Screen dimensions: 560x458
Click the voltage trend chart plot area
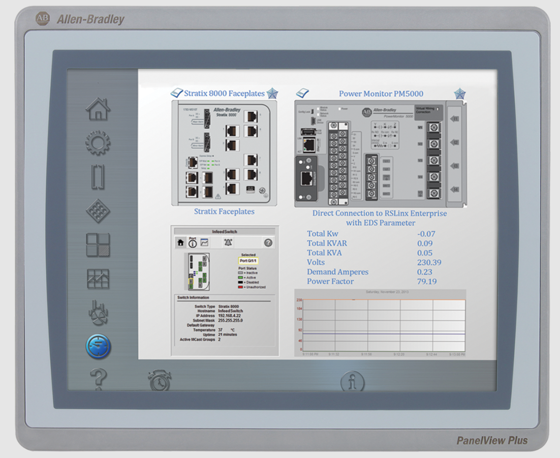(x=384, y=325)
